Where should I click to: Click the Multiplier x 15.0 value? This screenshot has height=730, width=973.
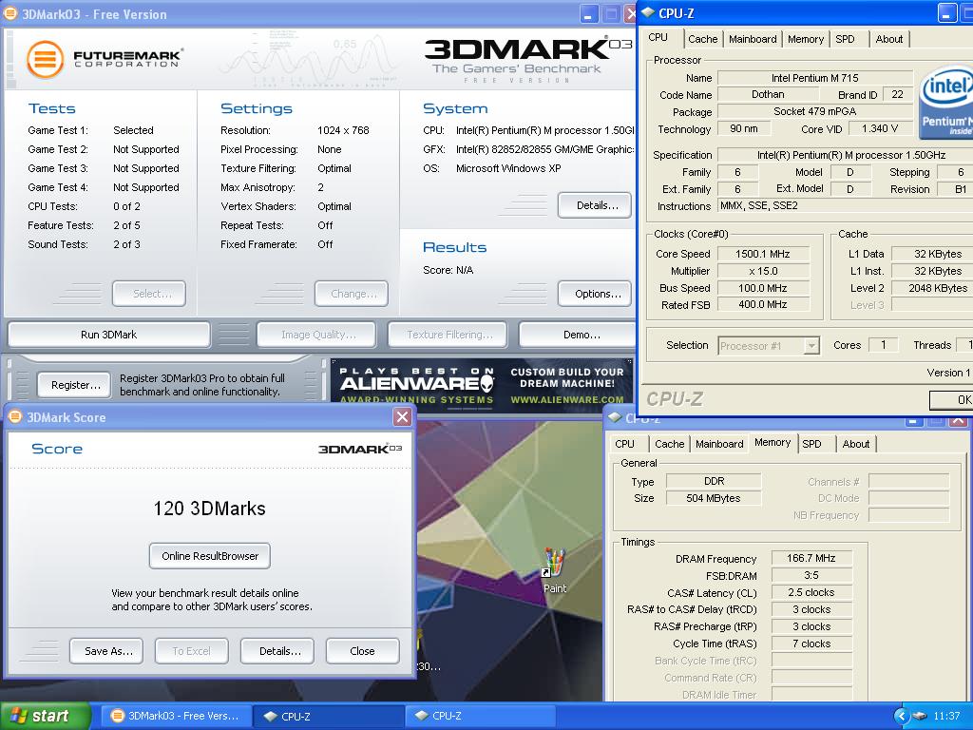tap(763, 271)
